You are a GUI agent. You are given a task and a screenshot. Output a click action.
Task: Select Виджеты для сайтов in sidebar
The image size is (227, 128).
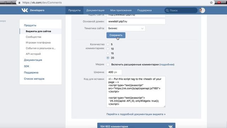coord(40,31)
